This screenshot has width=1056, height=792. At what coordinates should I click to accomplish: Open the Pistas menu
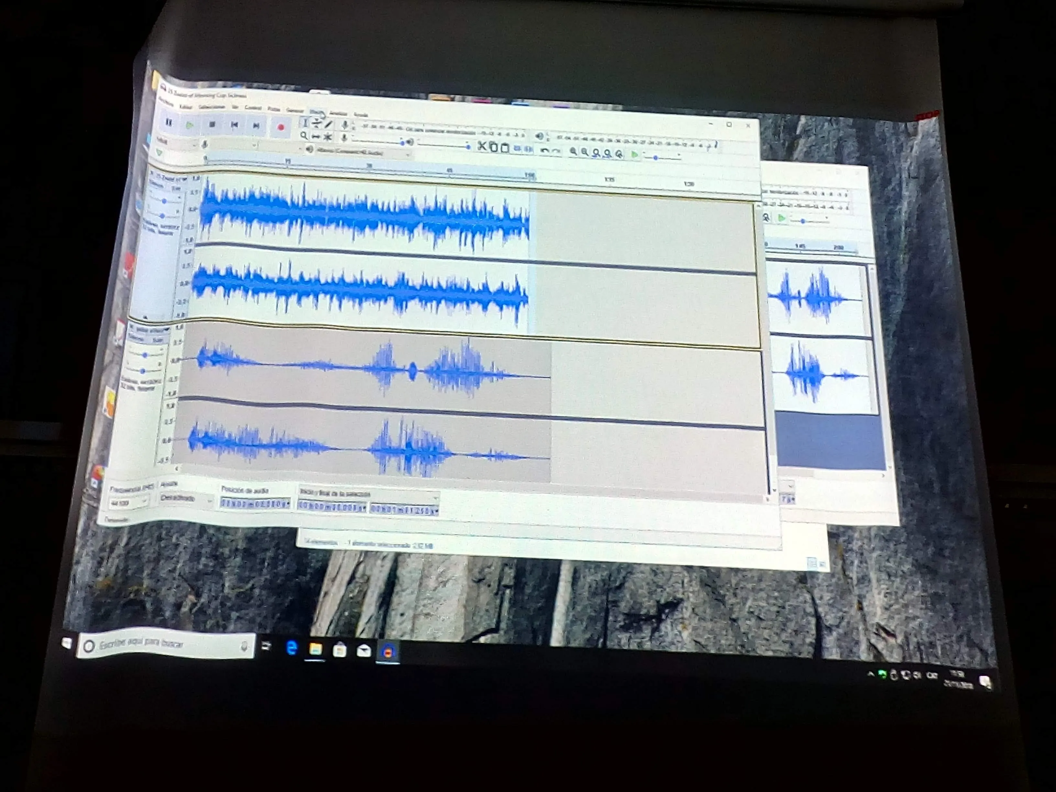point(274,109)
